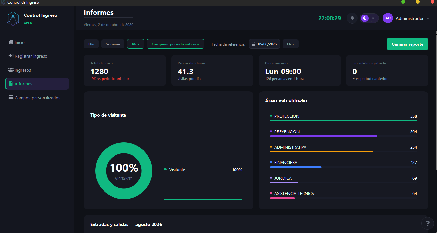Click the date Viernes, 2 de octubre de 2026
Image resolution: width=437 pixels, height=233 pixels.
point(108,25)
